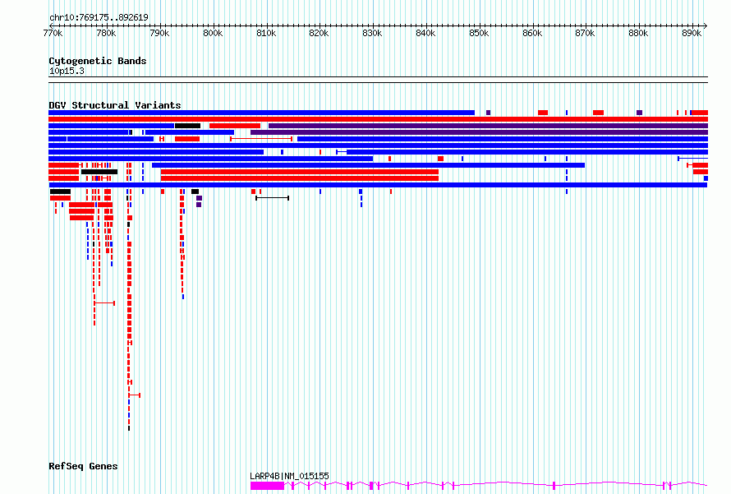This screenshot has width=731, height=494.
Task: Select the 830k ruler tick label
Action: [x=373, y=33]
